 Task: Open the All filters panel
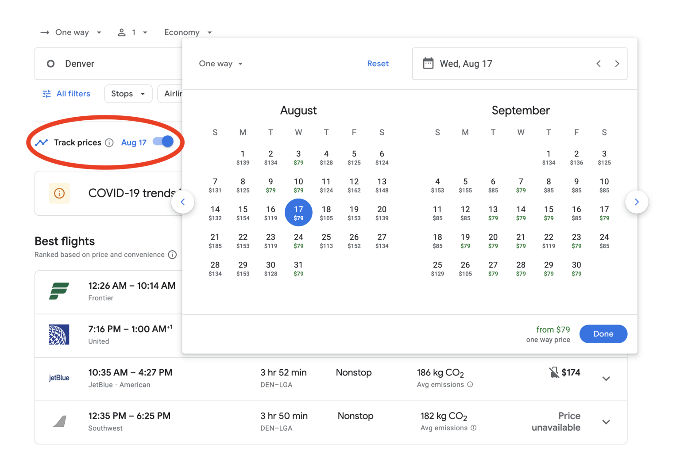click(66, 94)
